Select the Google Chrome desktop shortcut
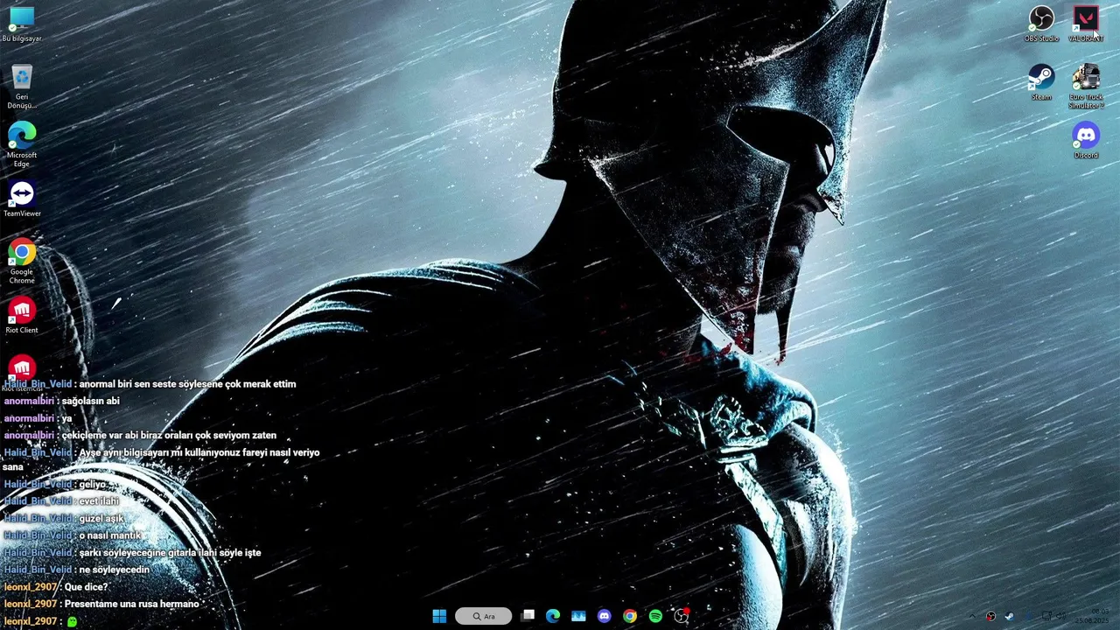Image resolution: width=1120 pixels, height=630 pixels. tap(22, 261)
